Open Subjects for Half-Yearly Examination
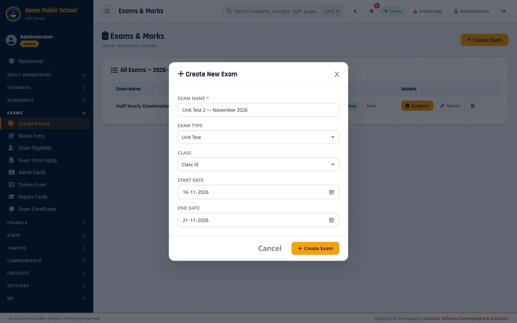The height and width of the screenshot is (323, 517). (417, 106)
